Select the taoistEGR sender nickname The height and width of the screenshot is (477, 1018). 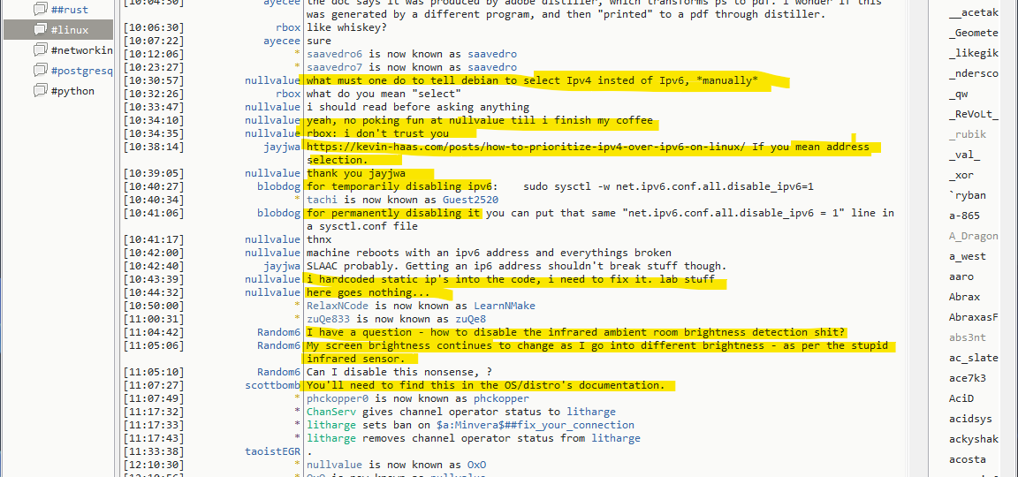coord(272,451)
